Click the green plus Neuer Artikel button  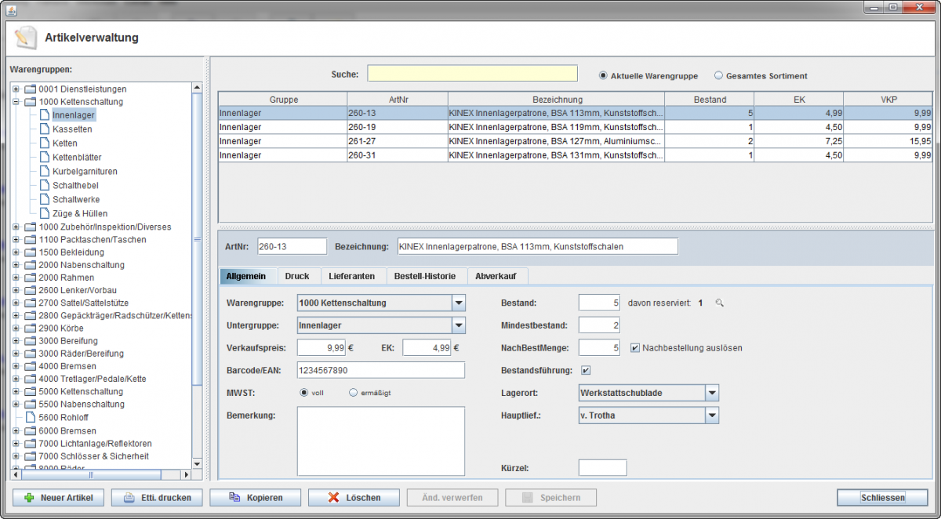click(x=59, y=498)
